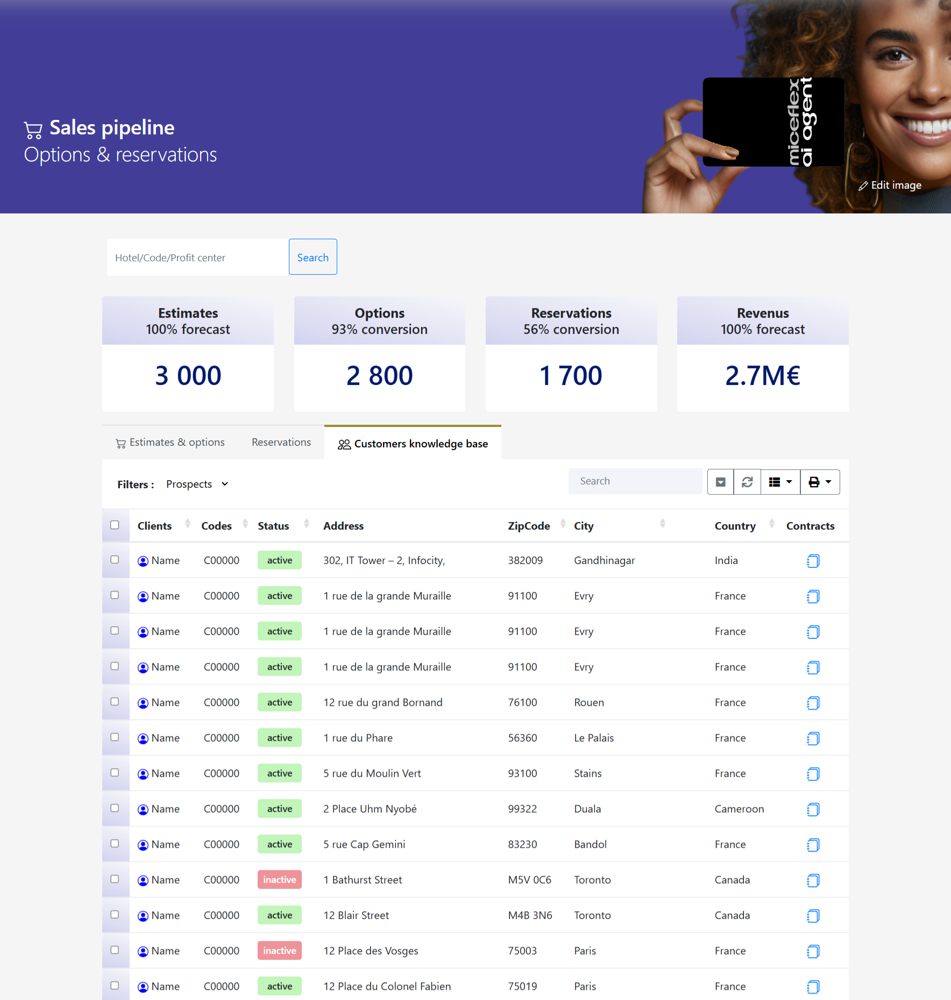Open contract icon for Gandhinagar row
The height and width of the screenshot is (1000, 951).
click(x=813, y=561)
